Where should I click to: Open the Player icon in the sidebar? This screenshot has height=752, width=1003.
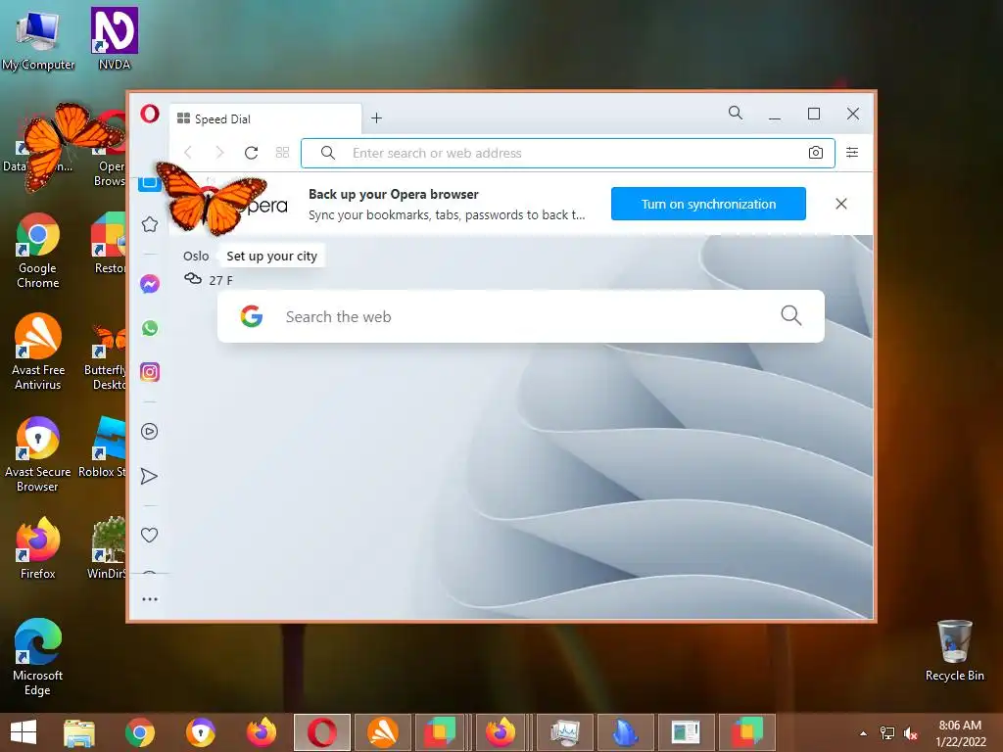pos(149,432)
